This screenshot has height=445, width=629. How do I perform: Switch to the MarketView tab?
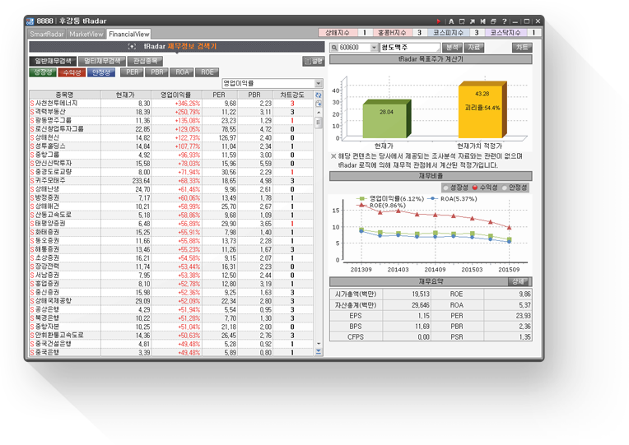pyautogui.click(x=86, y=34)
